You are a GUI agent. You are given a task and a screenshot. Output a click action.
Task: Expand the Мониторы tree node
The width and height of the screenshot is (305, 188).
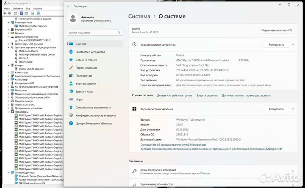pyautogui.click(x=8, y=91)
